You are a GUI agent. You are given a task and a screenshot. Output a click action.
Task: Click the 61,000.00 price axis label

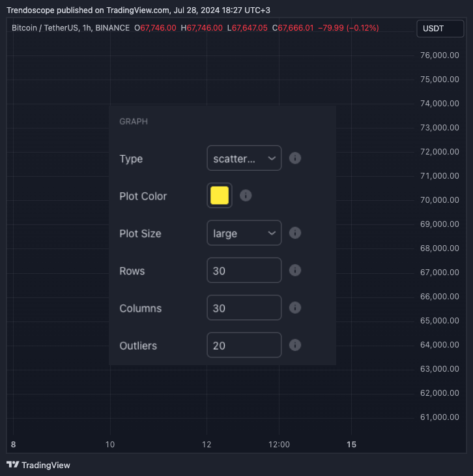pyautogui.click(x=439, y=417)
